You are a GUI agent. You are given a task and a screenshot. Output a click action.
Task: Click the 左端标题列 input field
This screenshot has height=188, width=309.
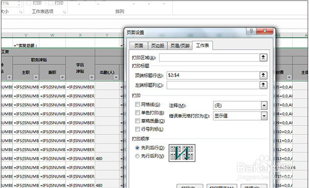tap(213, 85)
